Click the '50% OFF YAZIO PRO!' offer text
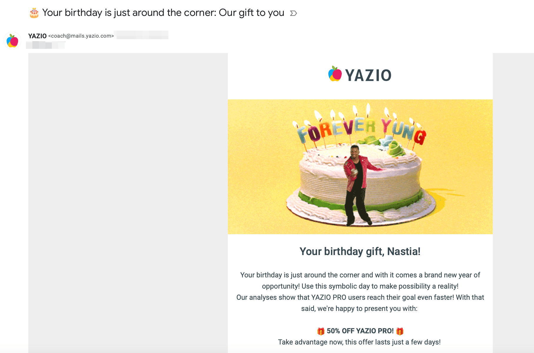This screenshot has height=353, width=534. (x=360, y=331)
